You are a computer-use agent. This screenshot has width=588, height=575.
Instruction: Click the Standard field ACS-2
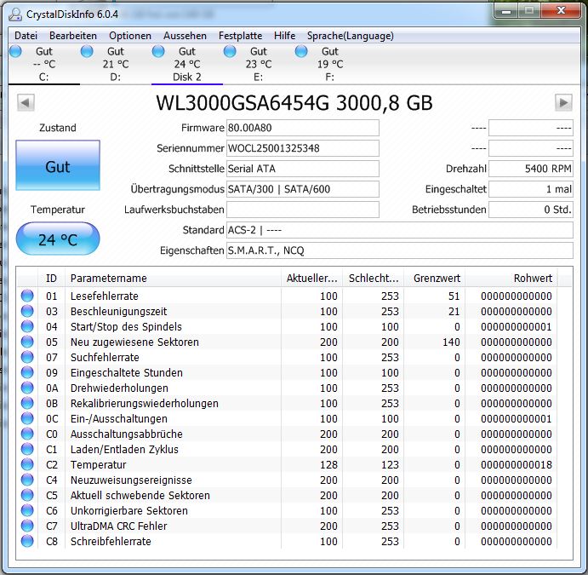click(400, 230)
